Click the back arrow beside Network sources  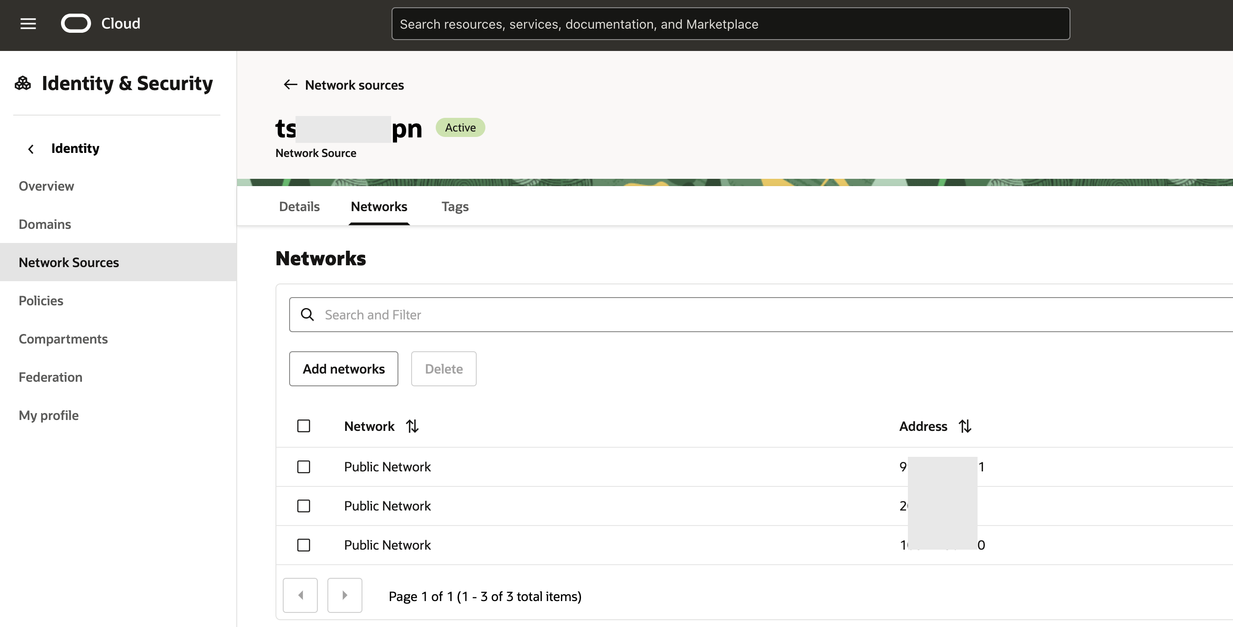click(x=290, y=85)
